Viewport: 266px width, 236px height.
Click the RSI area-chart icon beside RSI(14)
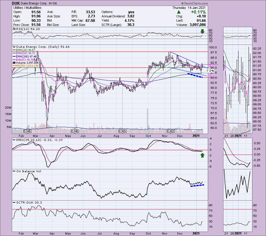click(14, 29)
